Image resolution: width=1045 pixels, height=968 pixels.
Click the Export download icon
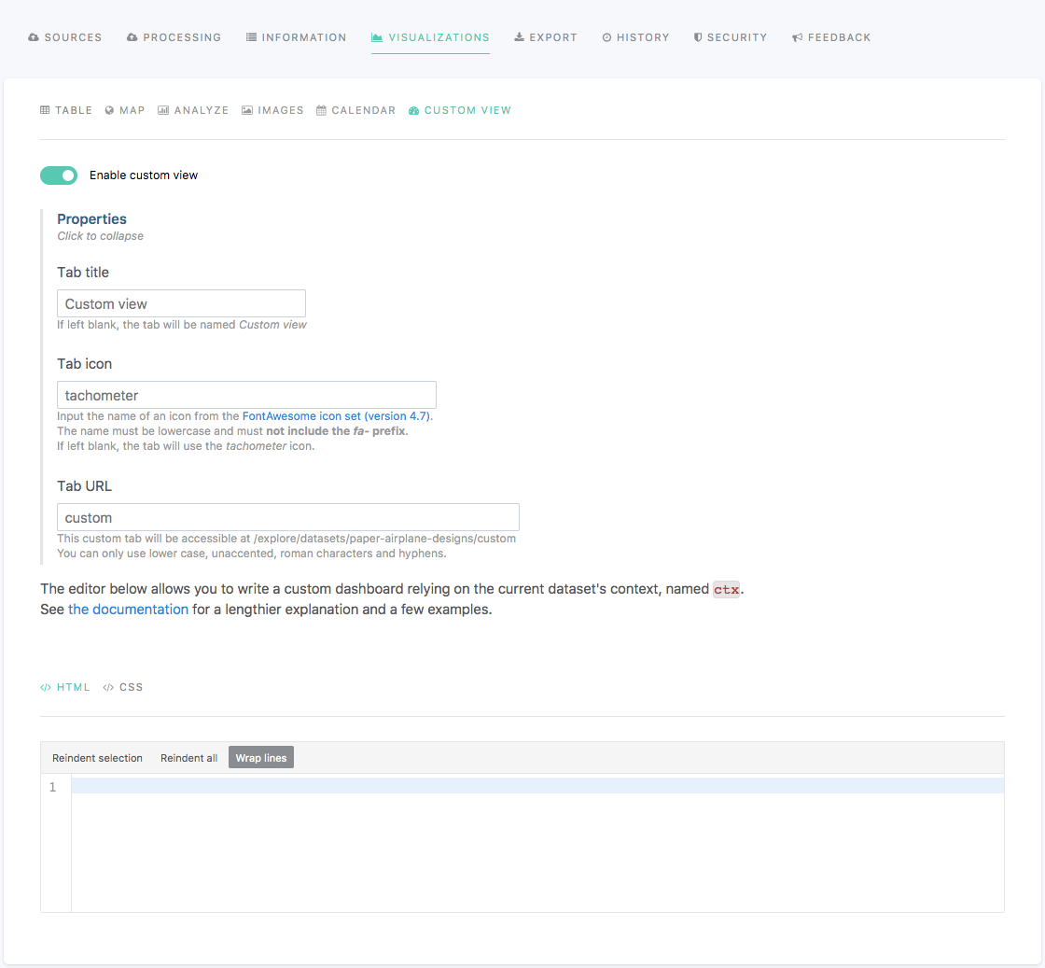pos(519,37)
